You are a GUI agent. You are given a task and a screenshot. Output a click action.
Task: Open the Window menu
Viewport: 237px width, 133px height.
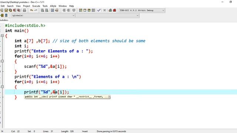click(x=63, y=6)
